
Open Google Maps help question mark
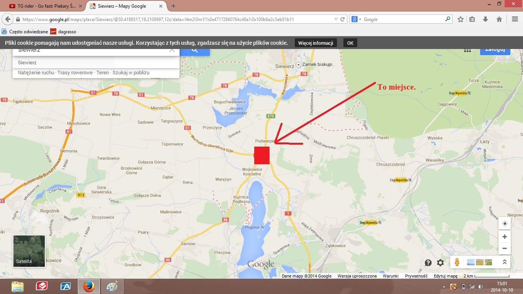pos(428,263)
